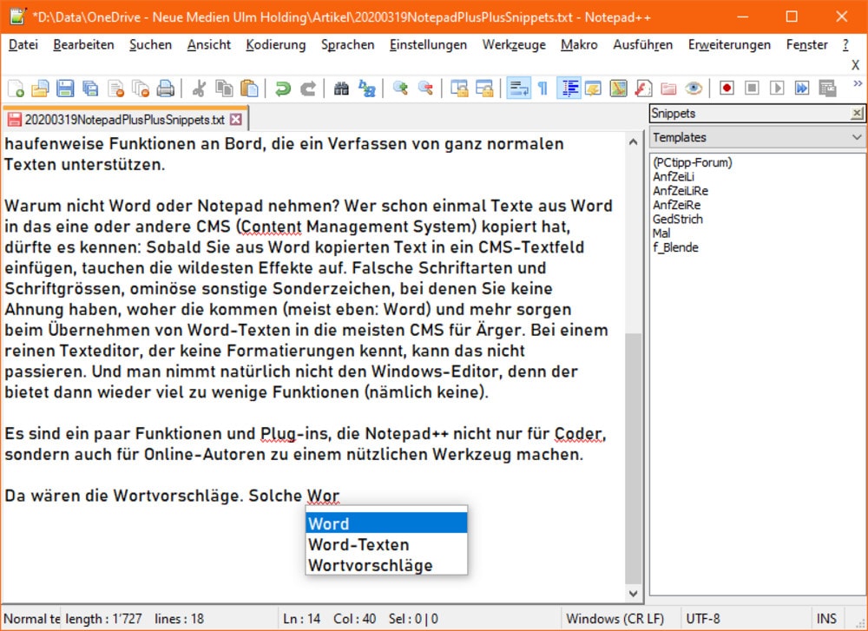Screen dimensions: 868x631
Task: Expand the Templates dropdown in Snippets panel
Action: (x=857, y=137)
